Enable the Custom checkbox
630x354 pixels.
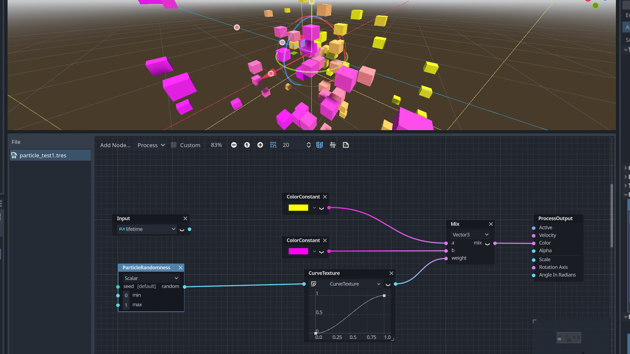click(x=174, y=145)
